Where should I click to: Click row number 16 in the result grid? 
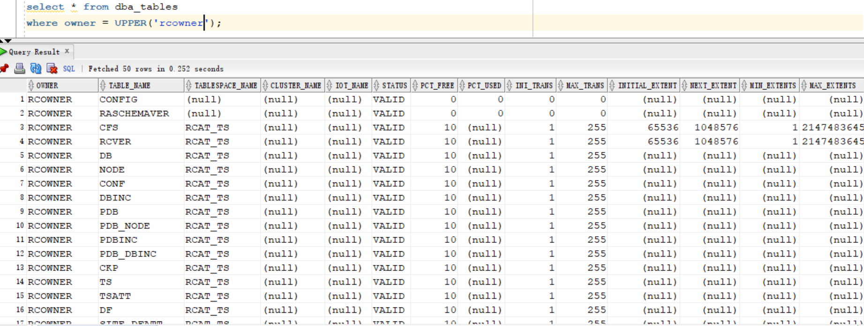click(20, 310)
